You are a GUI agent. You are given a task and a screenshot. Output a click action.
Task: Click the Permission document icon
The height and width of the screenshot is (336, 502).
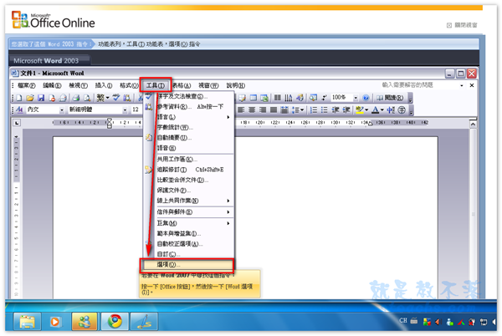(52, 98)
